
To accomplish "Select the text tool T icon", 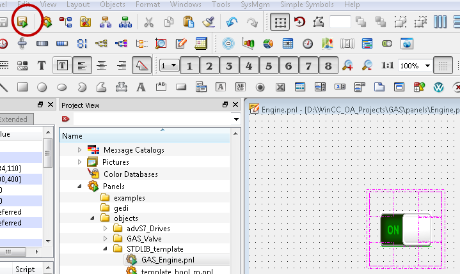I will (42, 65).
